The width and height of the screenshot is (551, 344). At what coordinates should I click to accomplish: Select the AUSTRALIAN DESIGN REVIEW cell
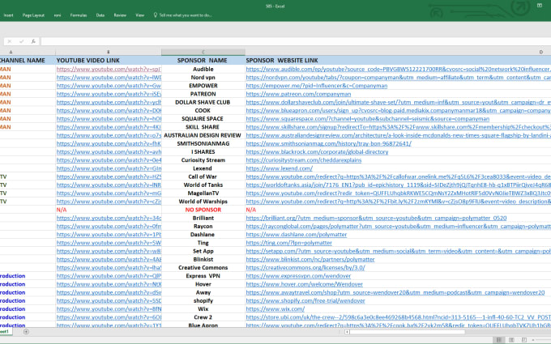(203, 135)
